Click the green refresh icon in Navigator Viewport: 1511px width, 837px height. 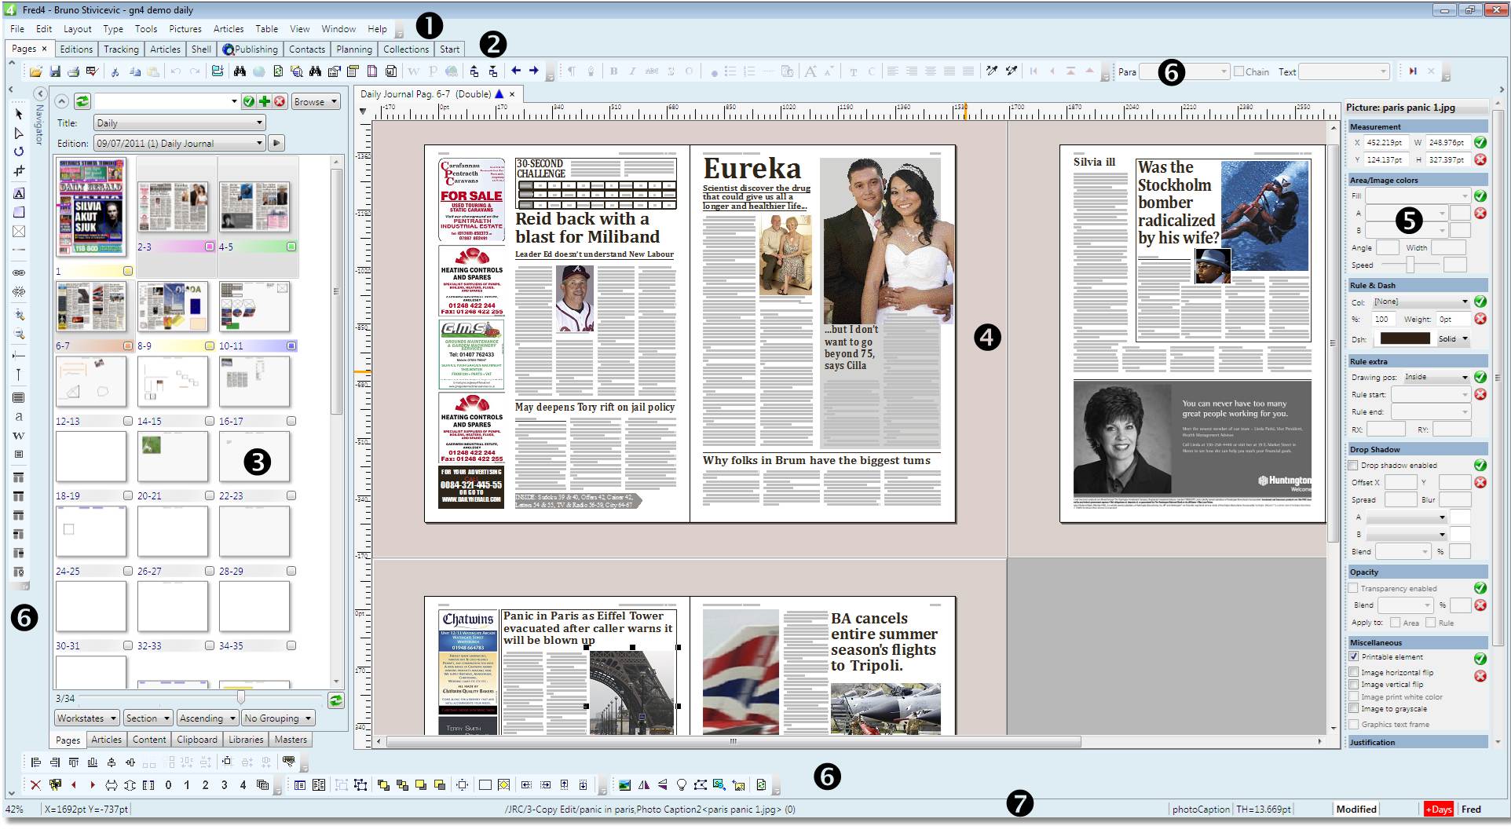(82, 101)
